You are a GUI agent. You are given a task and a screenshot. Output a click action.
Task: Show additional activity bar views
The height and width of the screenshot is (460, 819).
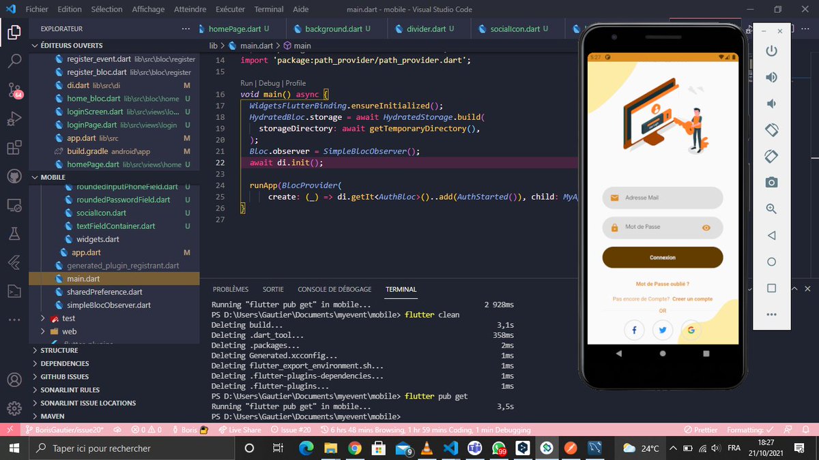(x=14, y=319)
